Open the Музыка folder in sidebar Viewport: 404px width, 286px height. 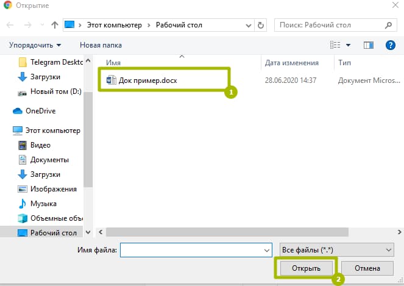[x=43, y=204]
